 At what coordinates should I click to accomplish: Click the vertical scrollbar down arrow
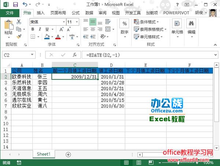click(216, 148)
